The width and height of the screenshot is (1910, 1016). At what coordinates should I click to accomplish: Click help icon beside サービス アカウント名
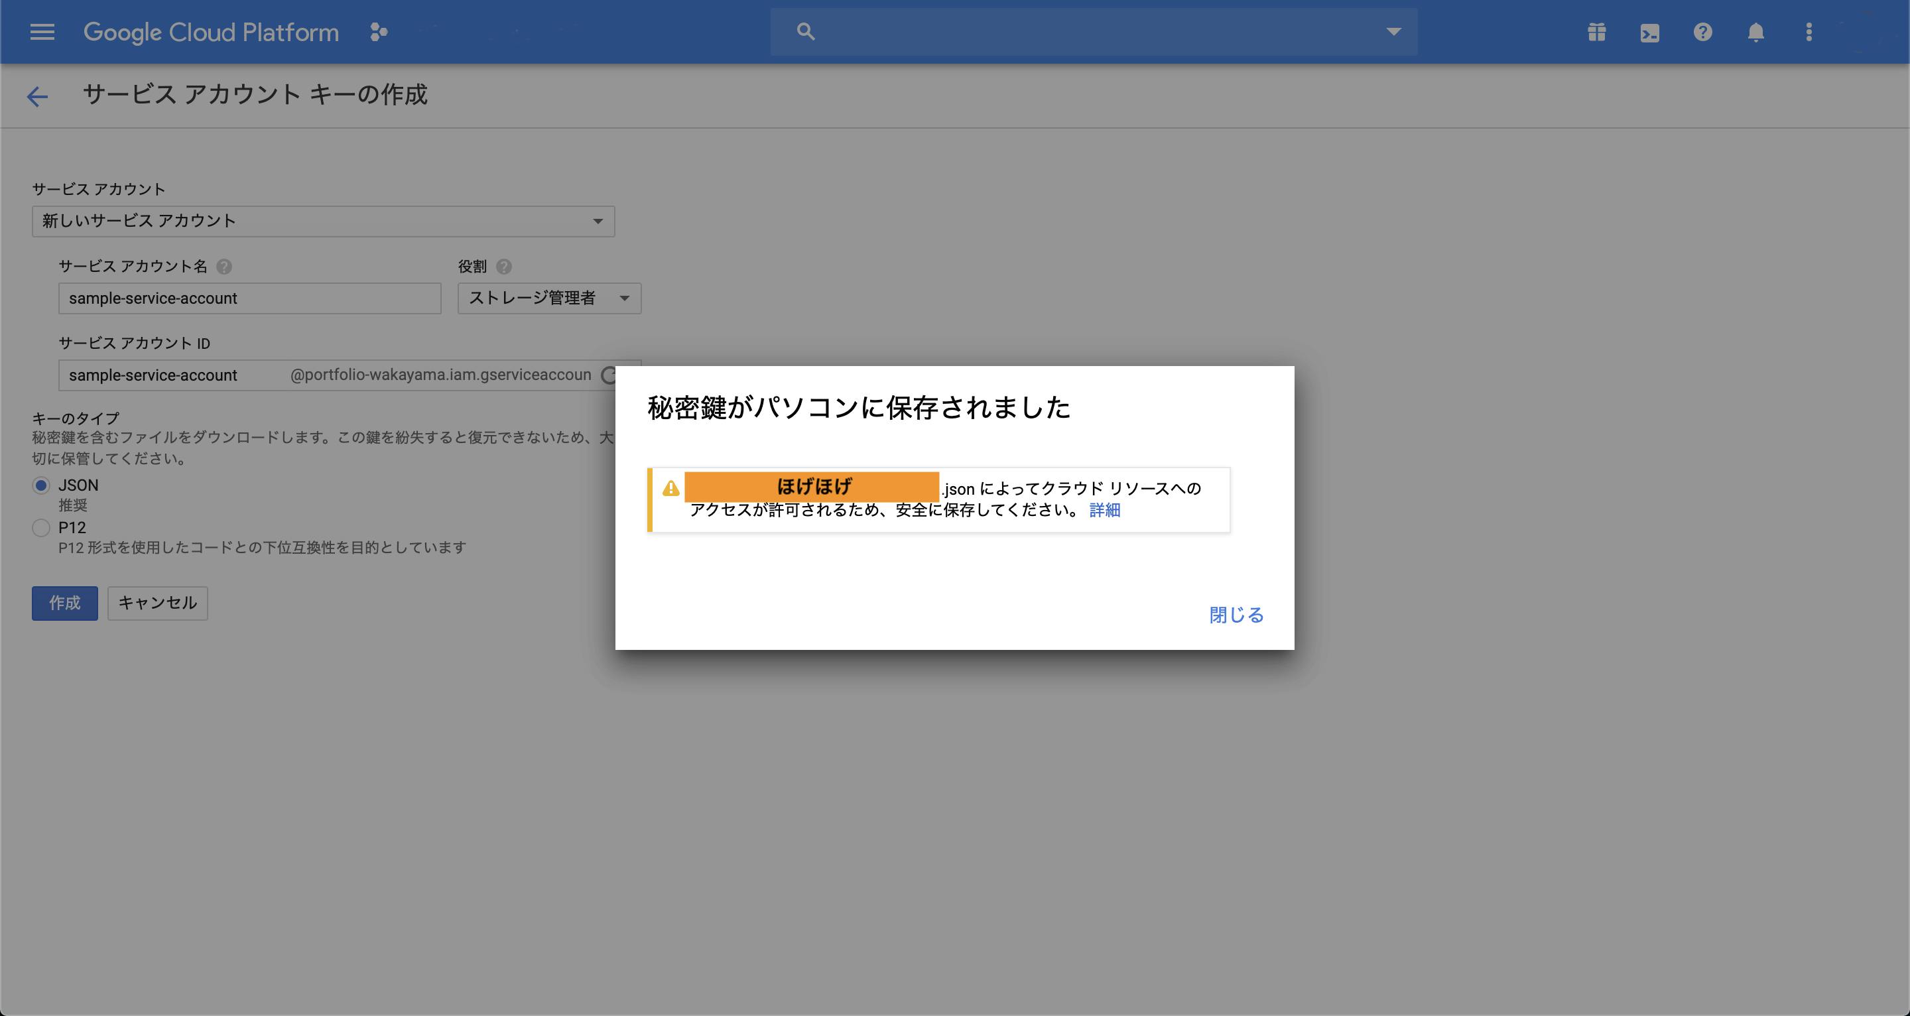pos(224,267)
